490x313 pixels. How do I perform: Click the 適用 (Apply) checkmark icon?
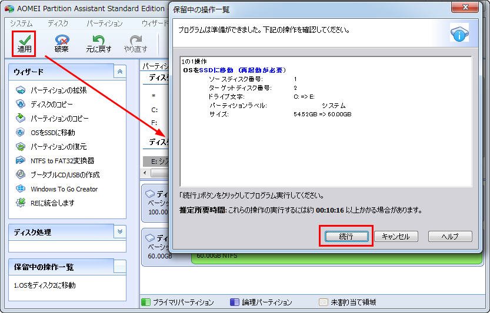(x=24, y=39)
